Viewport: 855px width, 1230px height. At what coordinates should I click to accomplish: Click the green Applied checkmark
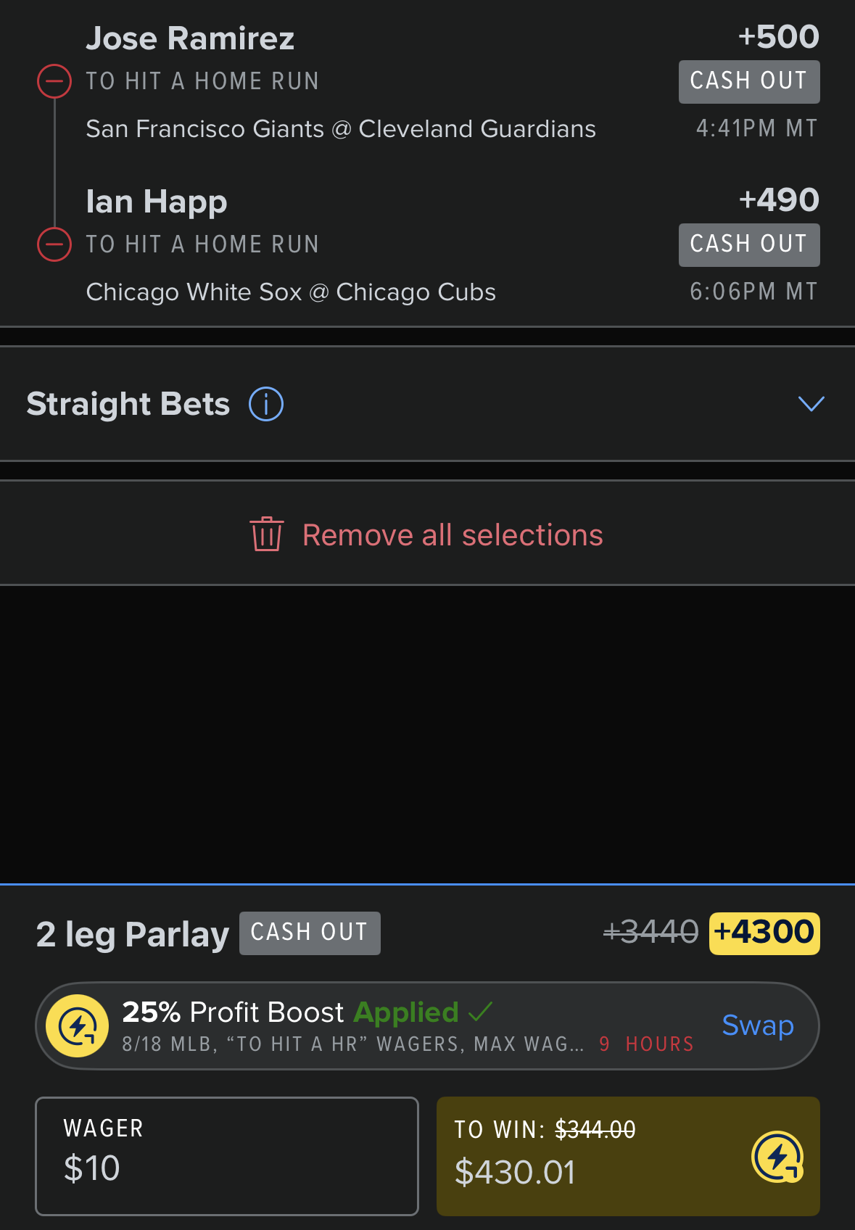tap(481, 1011)
